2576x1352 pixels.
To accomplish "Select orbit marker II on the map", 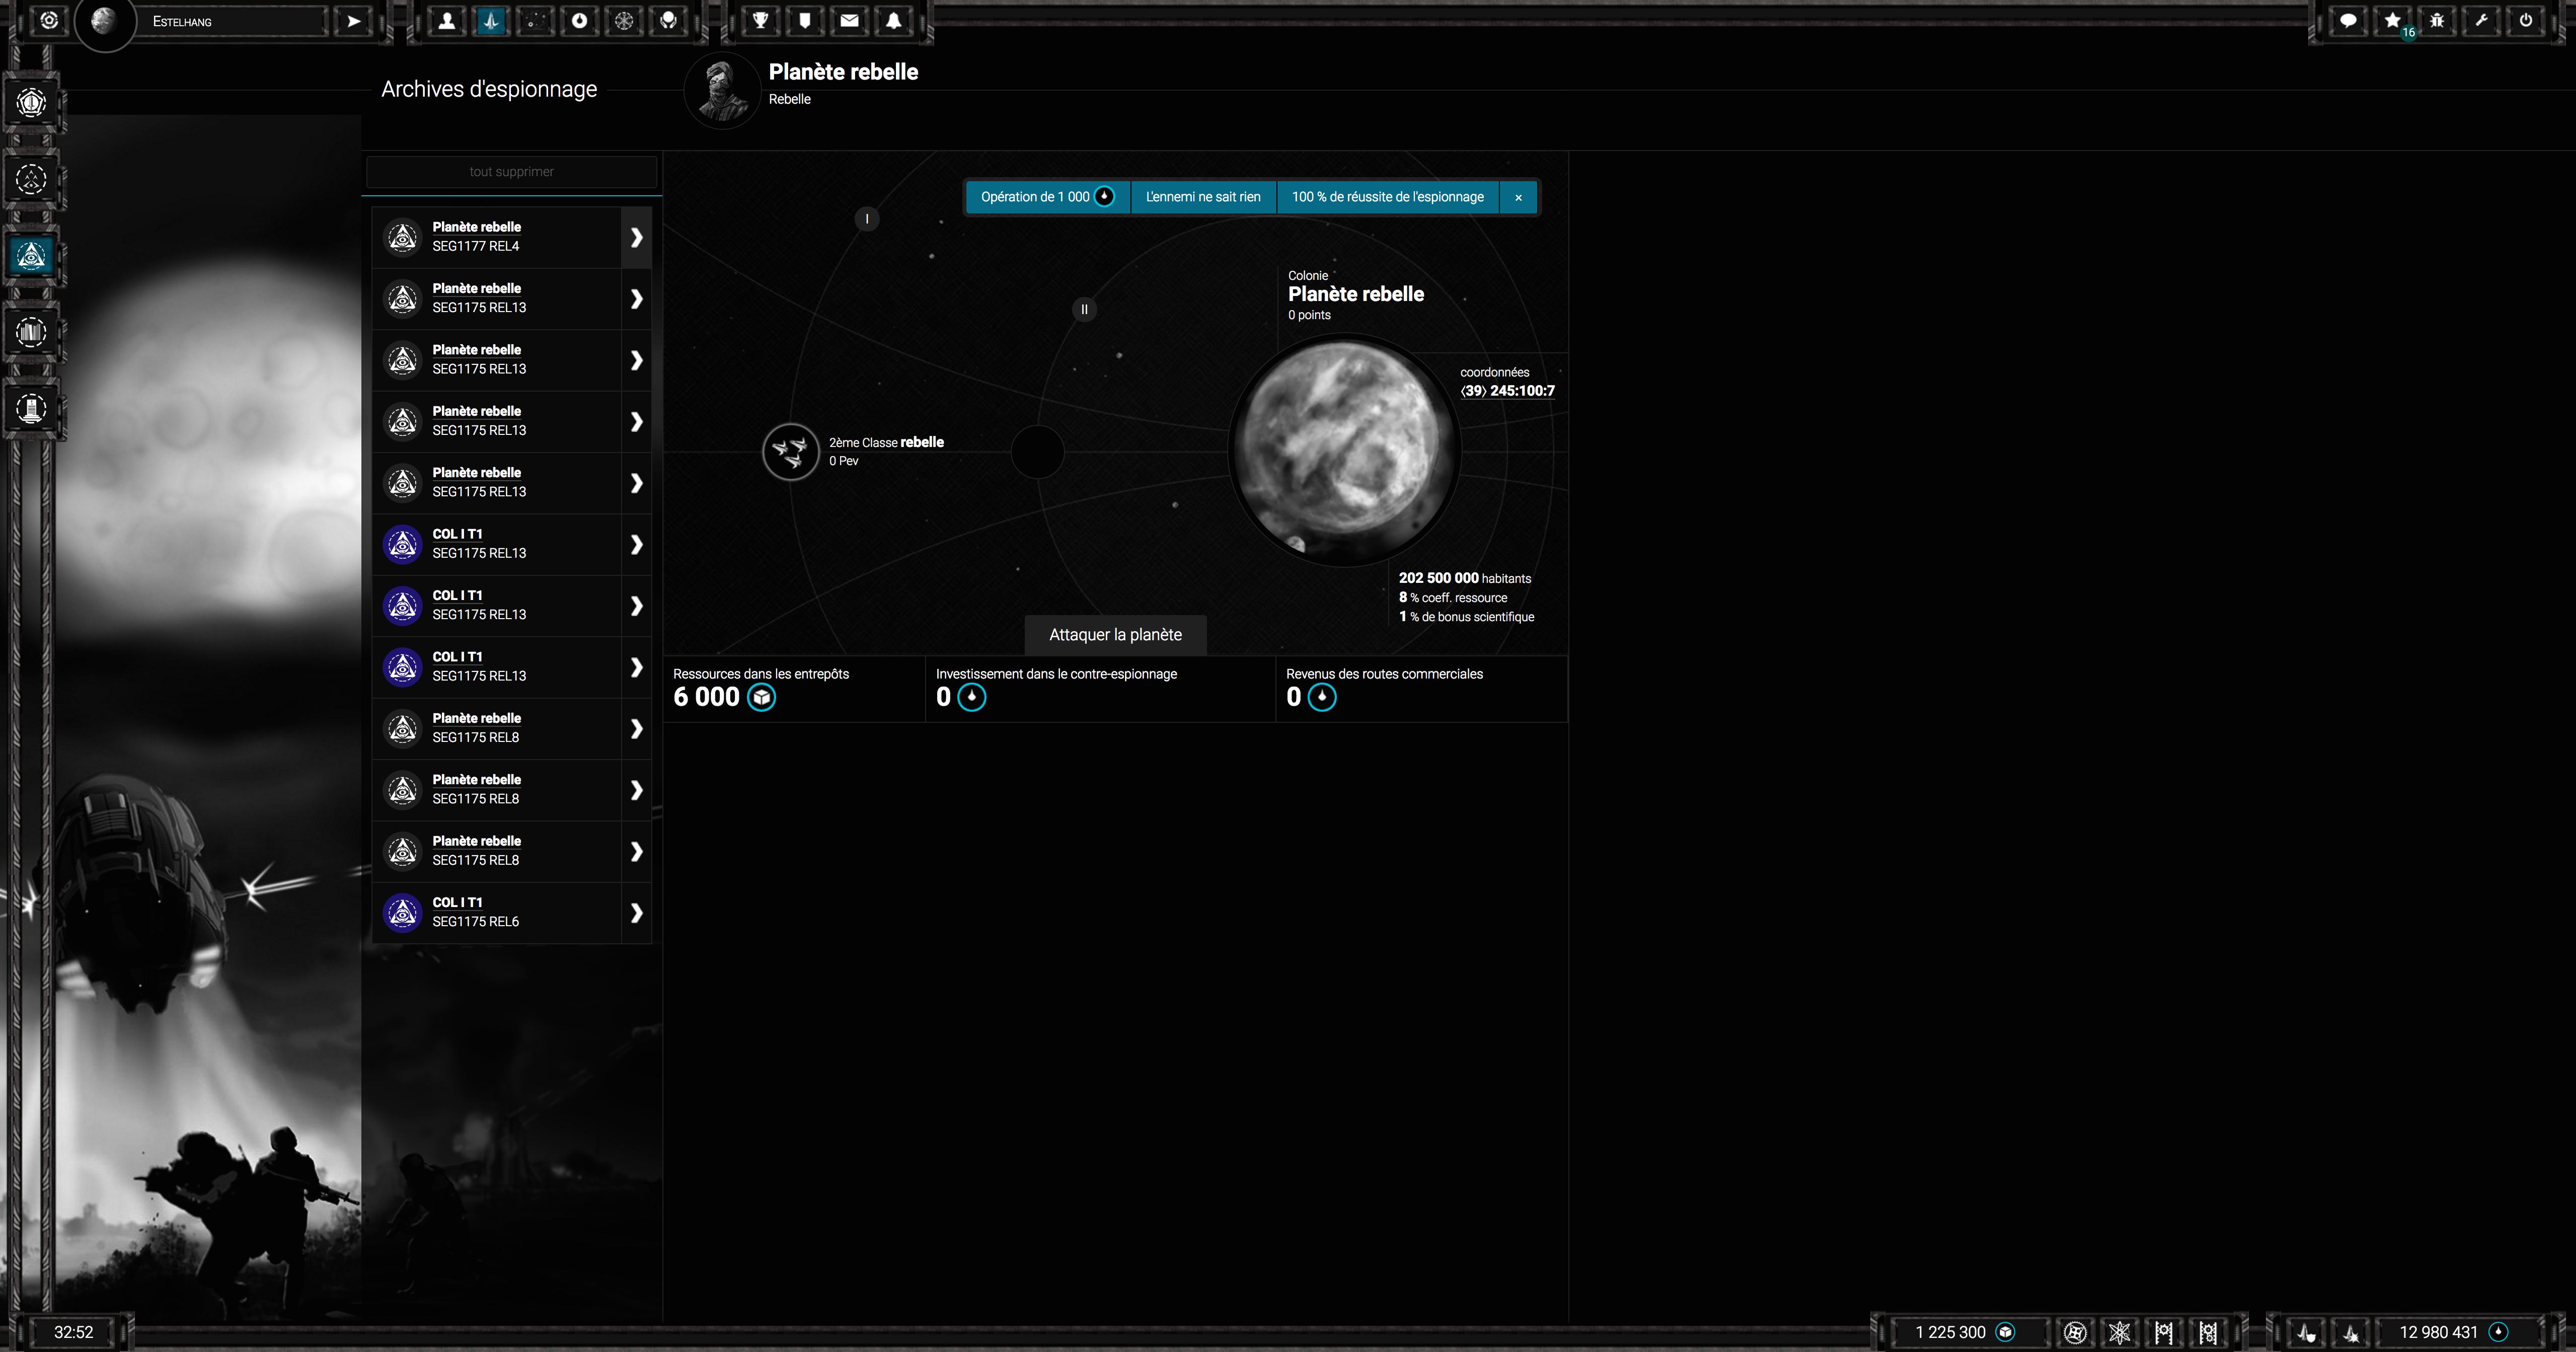I will pos(1084,309).
